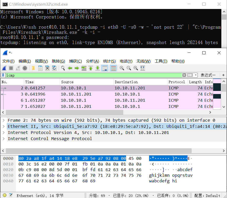Expand the Ethernet II details row

pyautogui.click(x=4, y=126)
